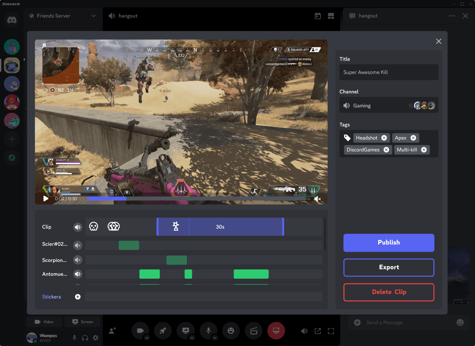Click the Scier audio segment on timeline
The image size is (475, 346).
pos(129,245)
